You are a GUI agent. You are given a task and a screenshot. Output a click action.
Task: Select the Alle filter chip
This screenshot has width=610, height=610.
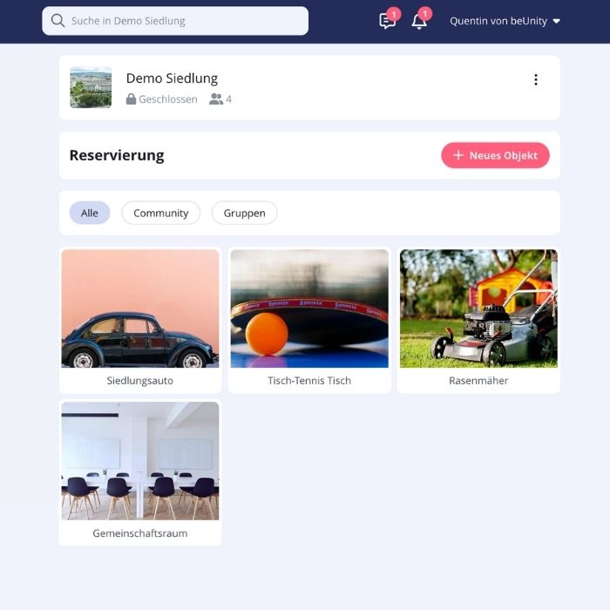point(90,213)
